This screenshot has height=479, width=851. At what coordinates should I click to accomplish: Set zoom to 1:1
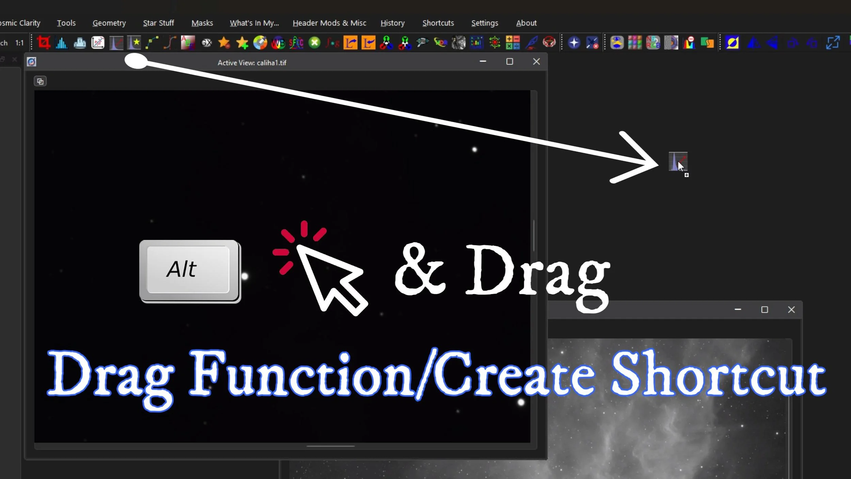(x=19, y=43)
